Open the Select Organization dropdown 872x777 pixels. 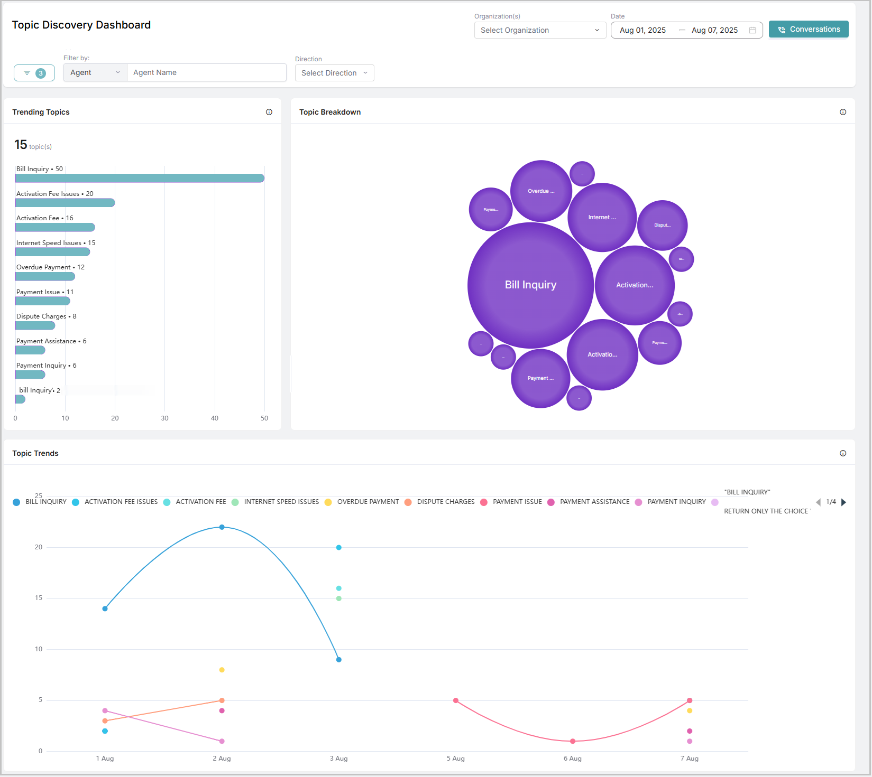[540, 30]
